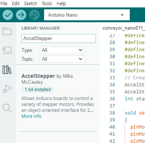Click the Upload arrow button

[21, 15]
